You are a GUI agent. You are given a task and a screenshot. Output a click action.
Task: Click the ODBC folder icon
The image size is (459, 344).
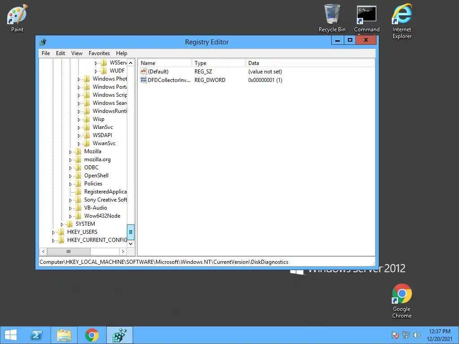pos(78,168)
